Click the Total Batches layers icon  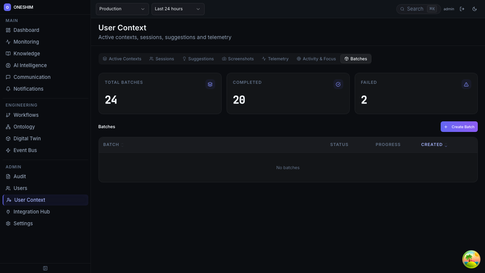point(210,84)
